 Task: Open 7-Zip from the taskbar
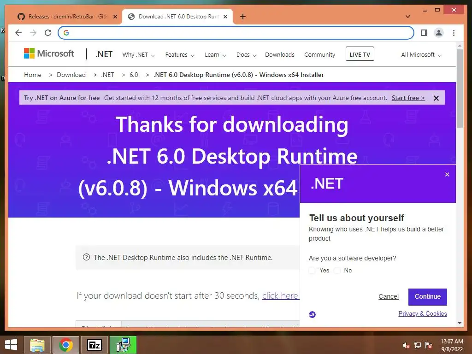94,345
